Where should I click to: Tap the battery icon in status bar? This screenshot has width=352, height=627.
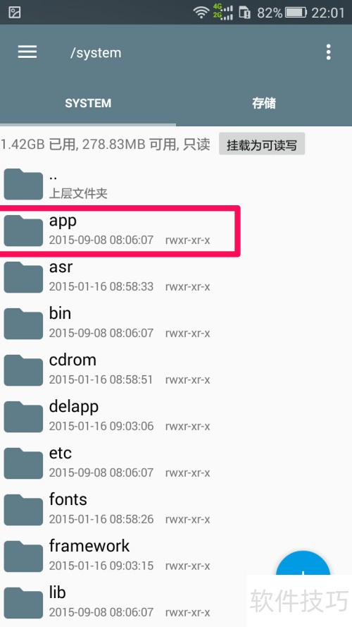click(x=296, y=13)
